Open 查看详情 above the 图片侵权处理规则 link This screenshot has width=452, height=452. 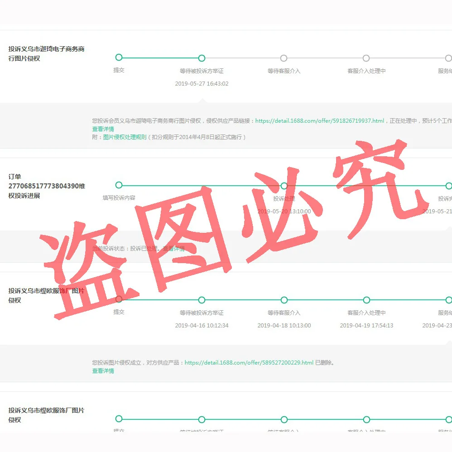click(103, 129)
